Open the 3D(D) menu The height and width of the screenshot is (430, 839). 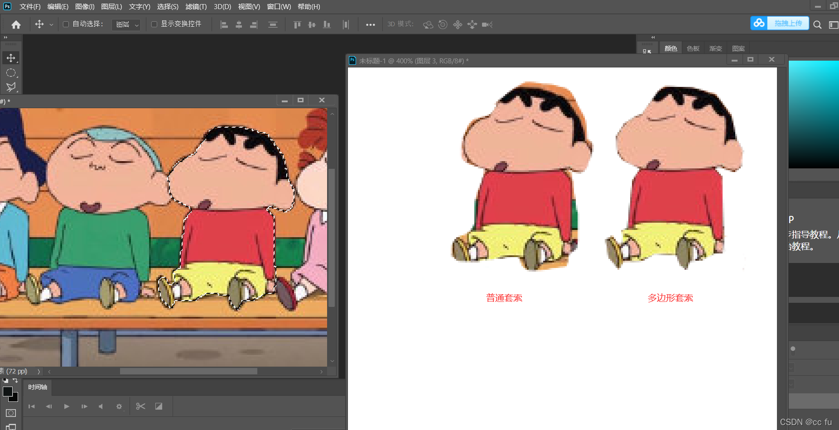pyautogui.click(x=222, y=7)
